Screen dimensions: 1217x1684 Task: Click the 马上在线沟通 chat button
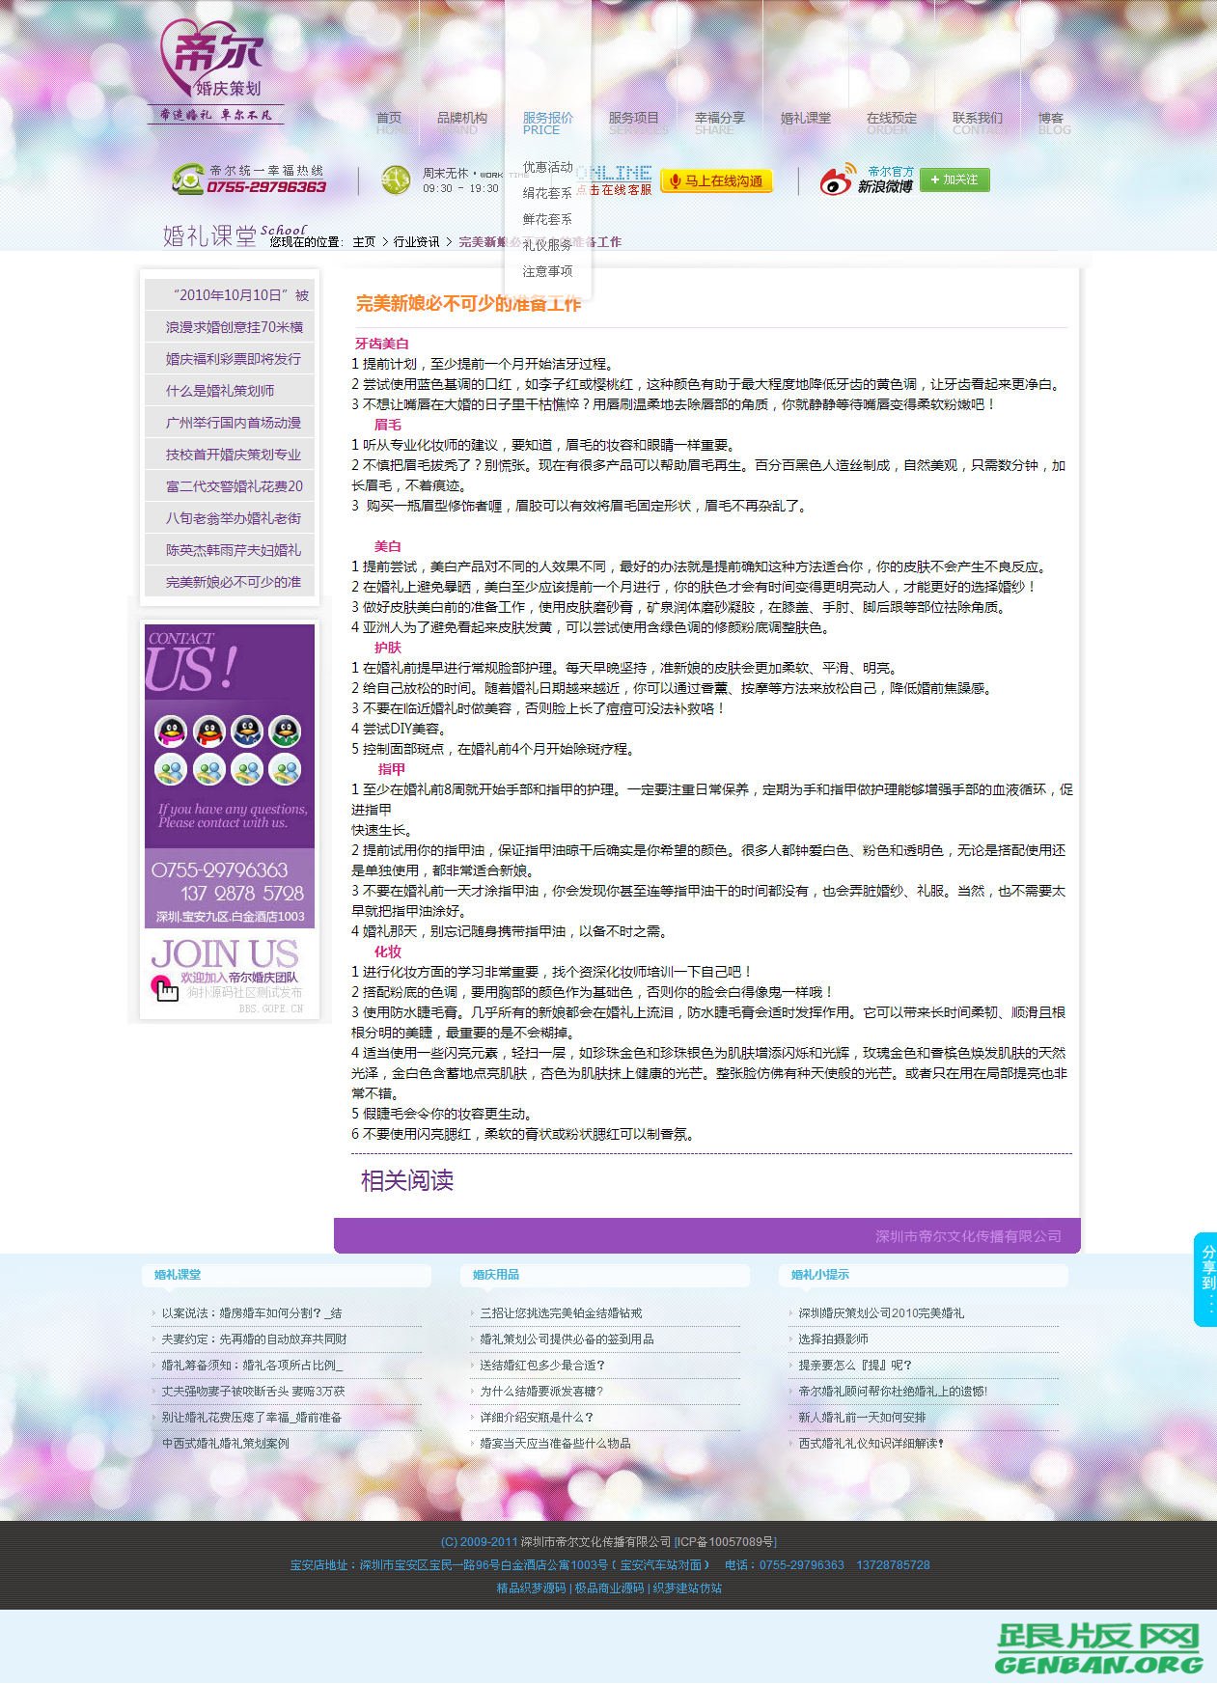716,180
